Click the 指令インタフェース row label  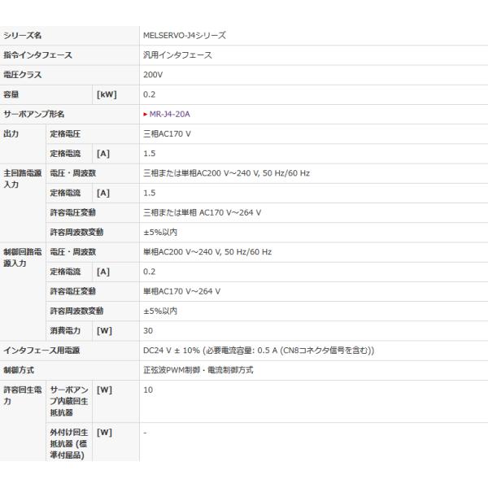pyautogui.click(x=38, y=55)
